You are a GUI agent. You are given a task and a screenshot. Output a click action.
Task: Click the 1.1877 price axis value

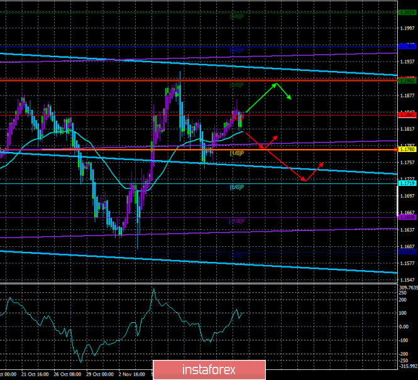pos(407,95)
